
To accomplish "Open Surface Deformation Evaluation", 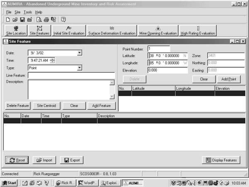I will click(x=112, y=30).
